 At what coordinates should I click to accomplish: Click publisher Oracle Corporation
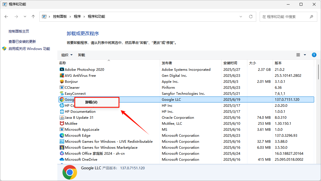[x=178, y=118]
